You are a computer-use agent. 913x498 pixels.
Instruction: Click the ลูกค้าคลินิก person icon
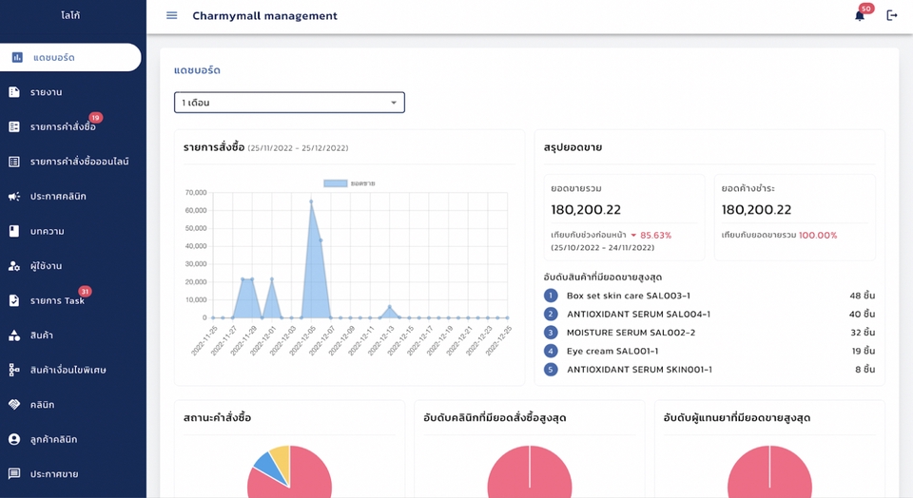(x=14, y=439)
